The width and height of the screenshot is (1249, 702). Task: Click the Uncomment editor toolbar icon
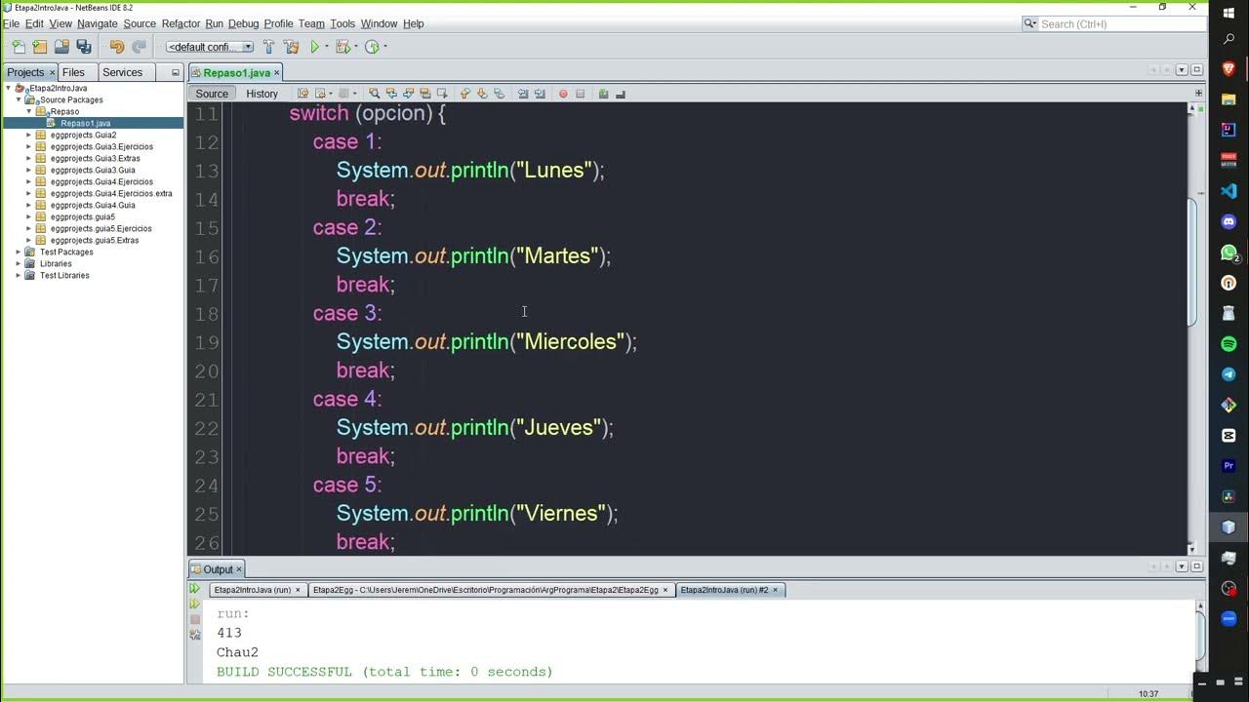(x=621, y=94)
